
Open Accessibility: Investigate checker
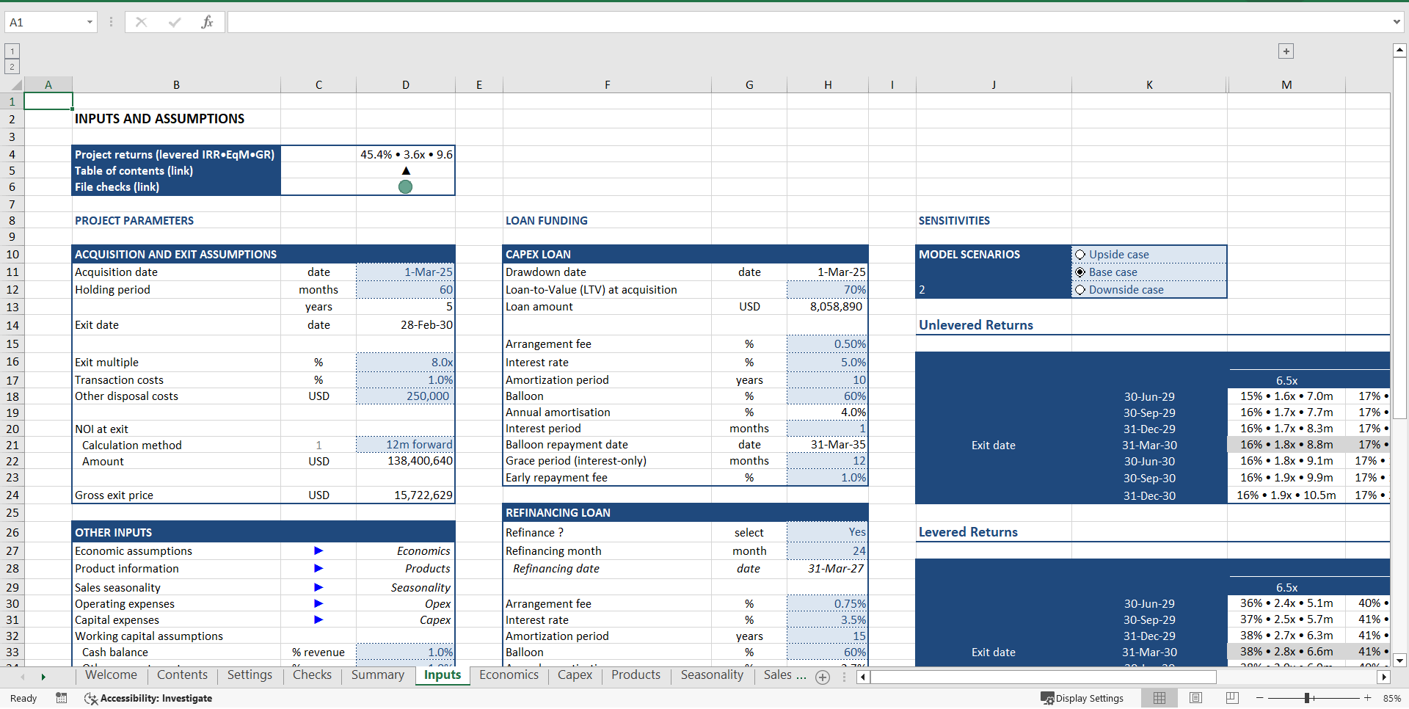(149, 698)
